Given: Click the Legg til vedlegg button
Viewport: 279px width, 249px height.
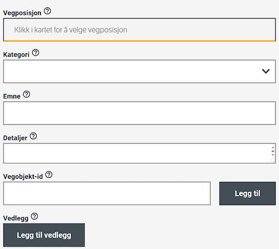Looking at the screenshot, I should 44,235.
